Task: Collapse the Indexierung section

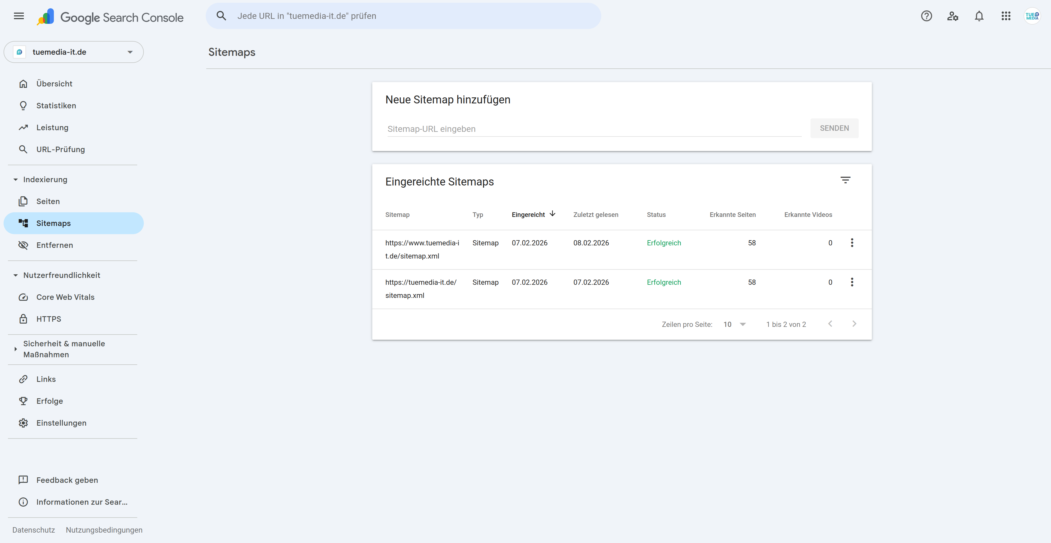Action: [16, 180]
